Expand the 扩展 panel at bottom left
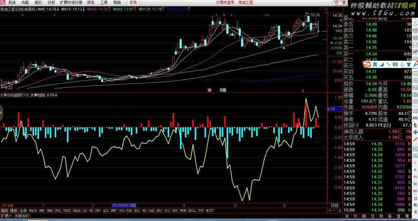 (6, 216)
